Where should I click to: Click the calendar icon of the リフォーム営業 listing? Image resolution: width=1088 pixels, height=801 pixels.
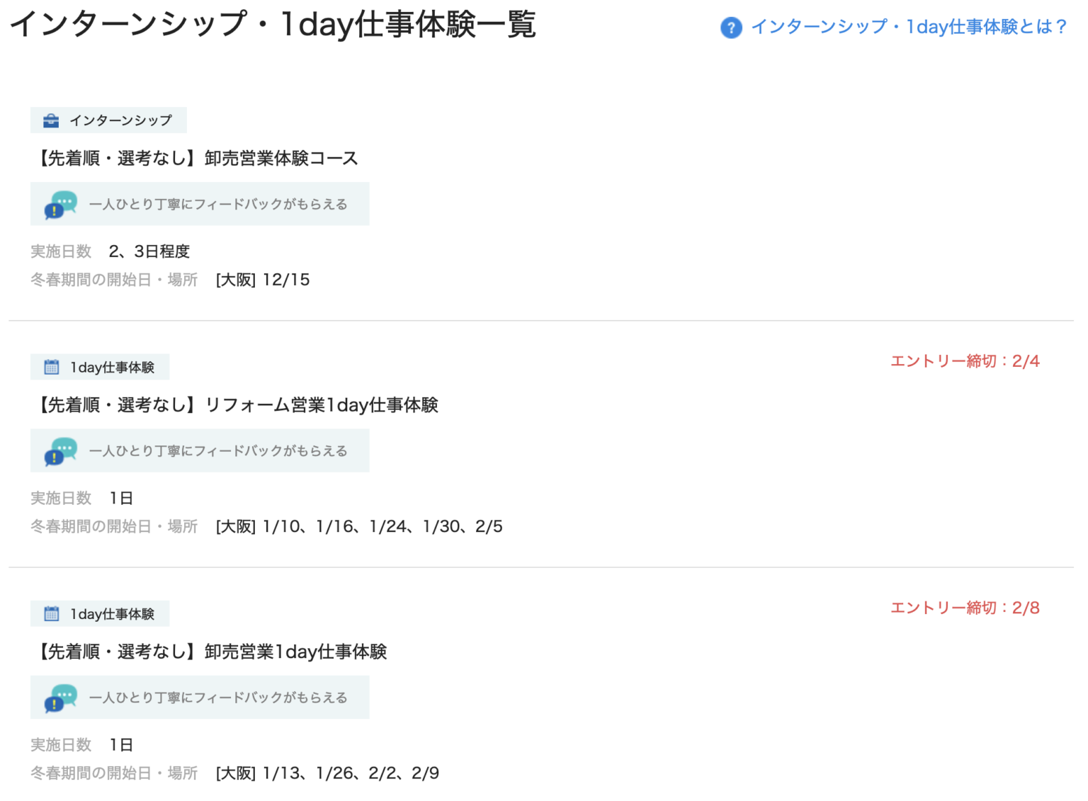[52, 367]
